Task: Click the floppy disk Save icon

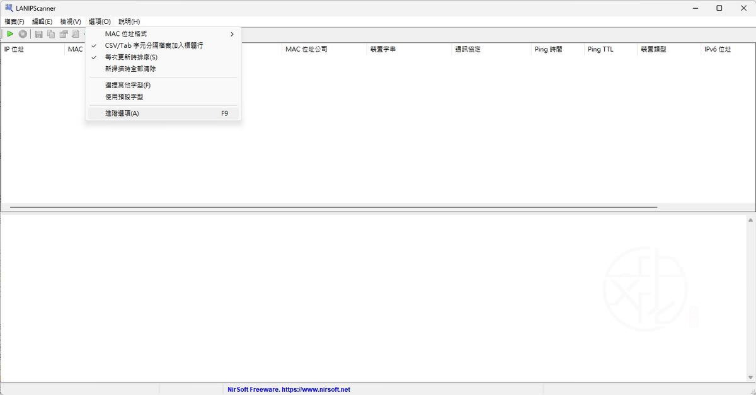Action: (39, 34)
